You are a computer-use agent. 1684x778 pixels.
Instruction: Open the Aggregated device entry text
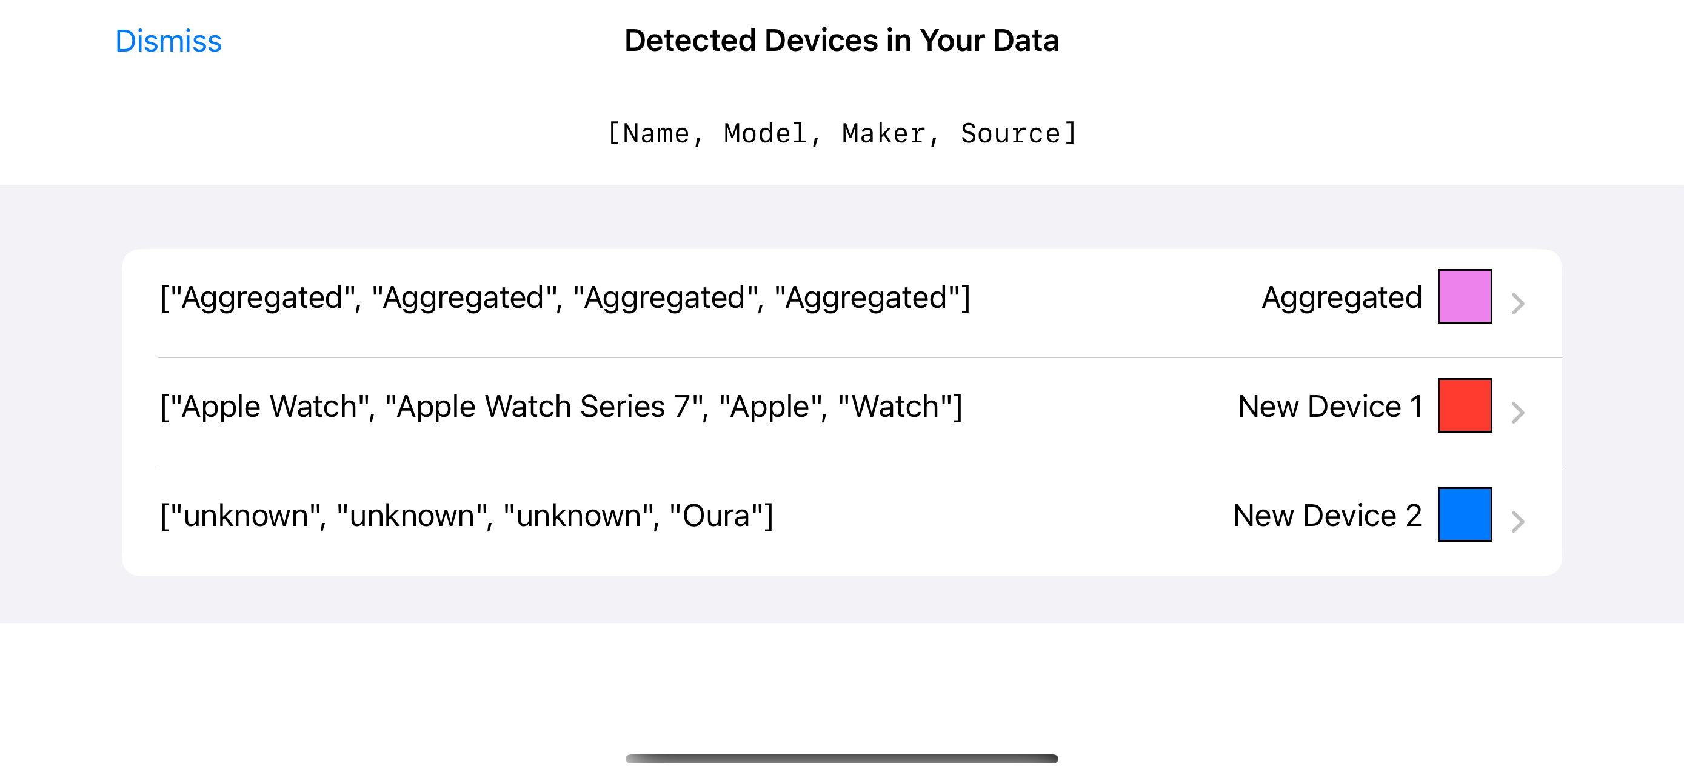pos(566,298)
